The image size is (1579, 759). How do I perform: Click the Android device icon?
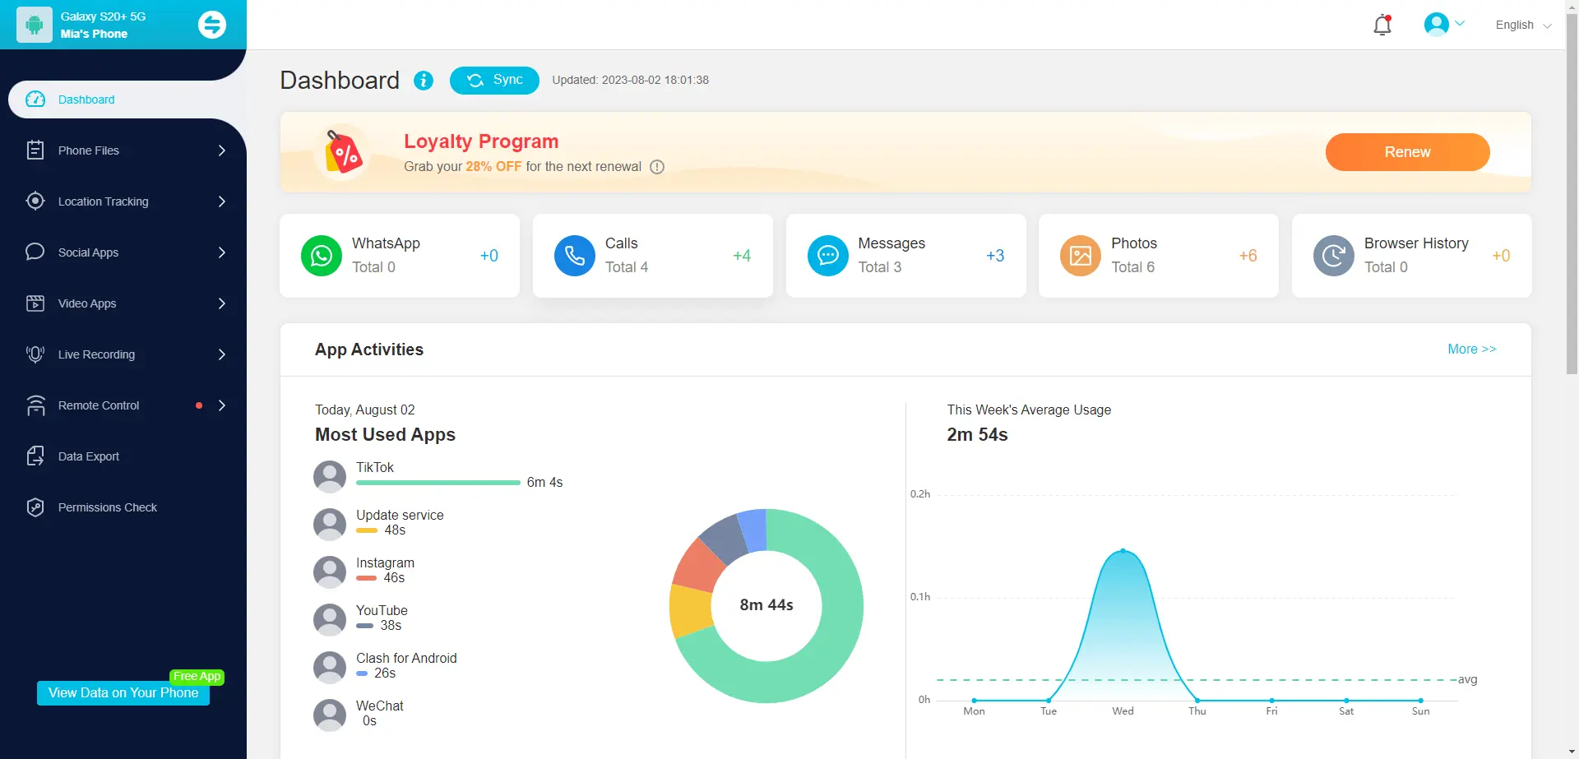tap(35, 25)
